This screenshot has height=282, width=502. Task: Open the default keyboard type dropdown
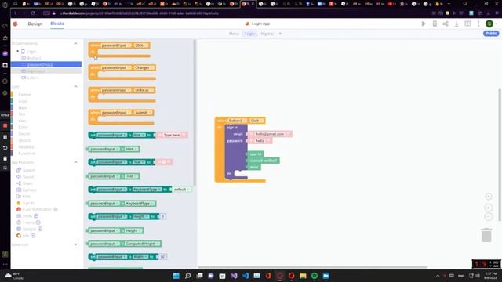coord(182,190)
